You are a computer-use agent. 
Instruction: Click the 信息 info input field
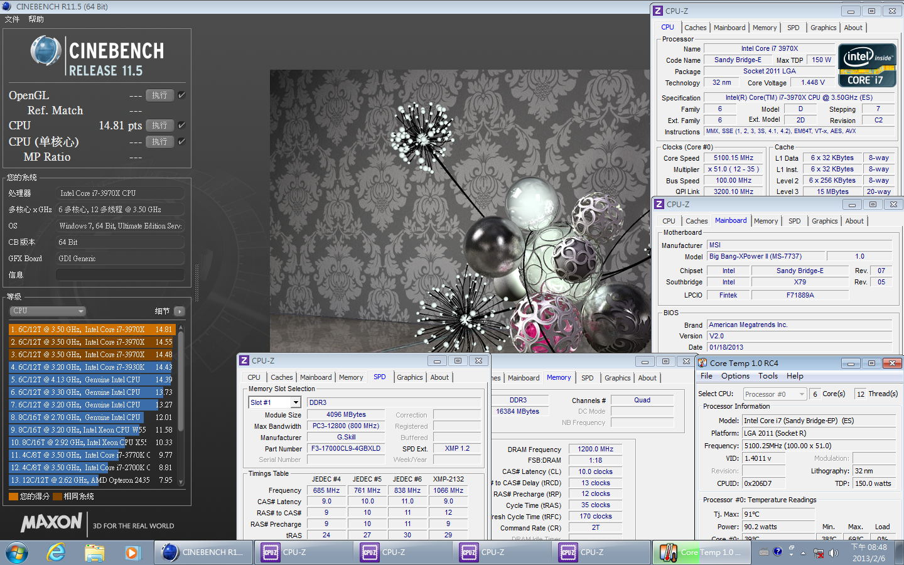[x=120, y=275]
